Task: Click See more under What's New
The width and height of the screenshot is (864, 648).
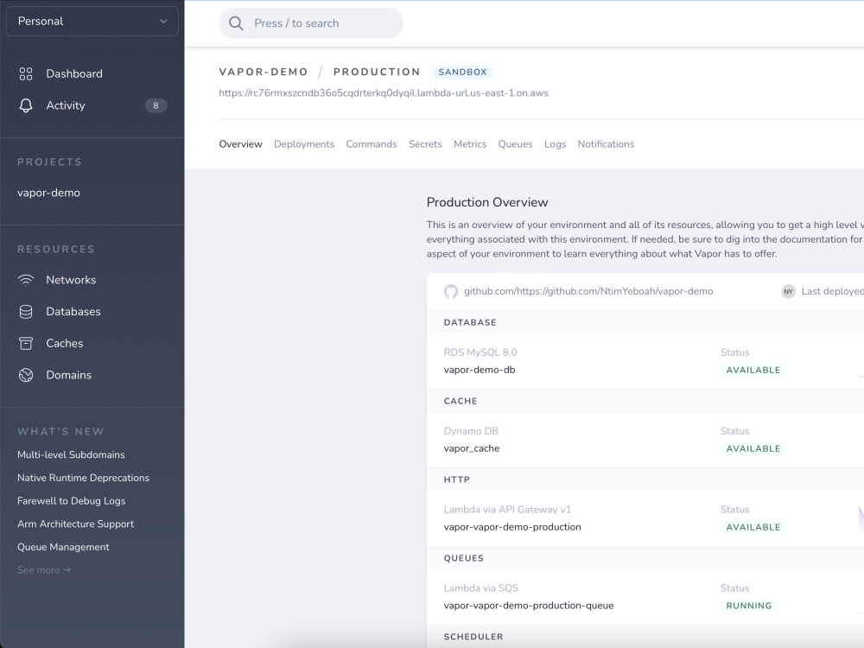Action: click(x=43, y=569)
